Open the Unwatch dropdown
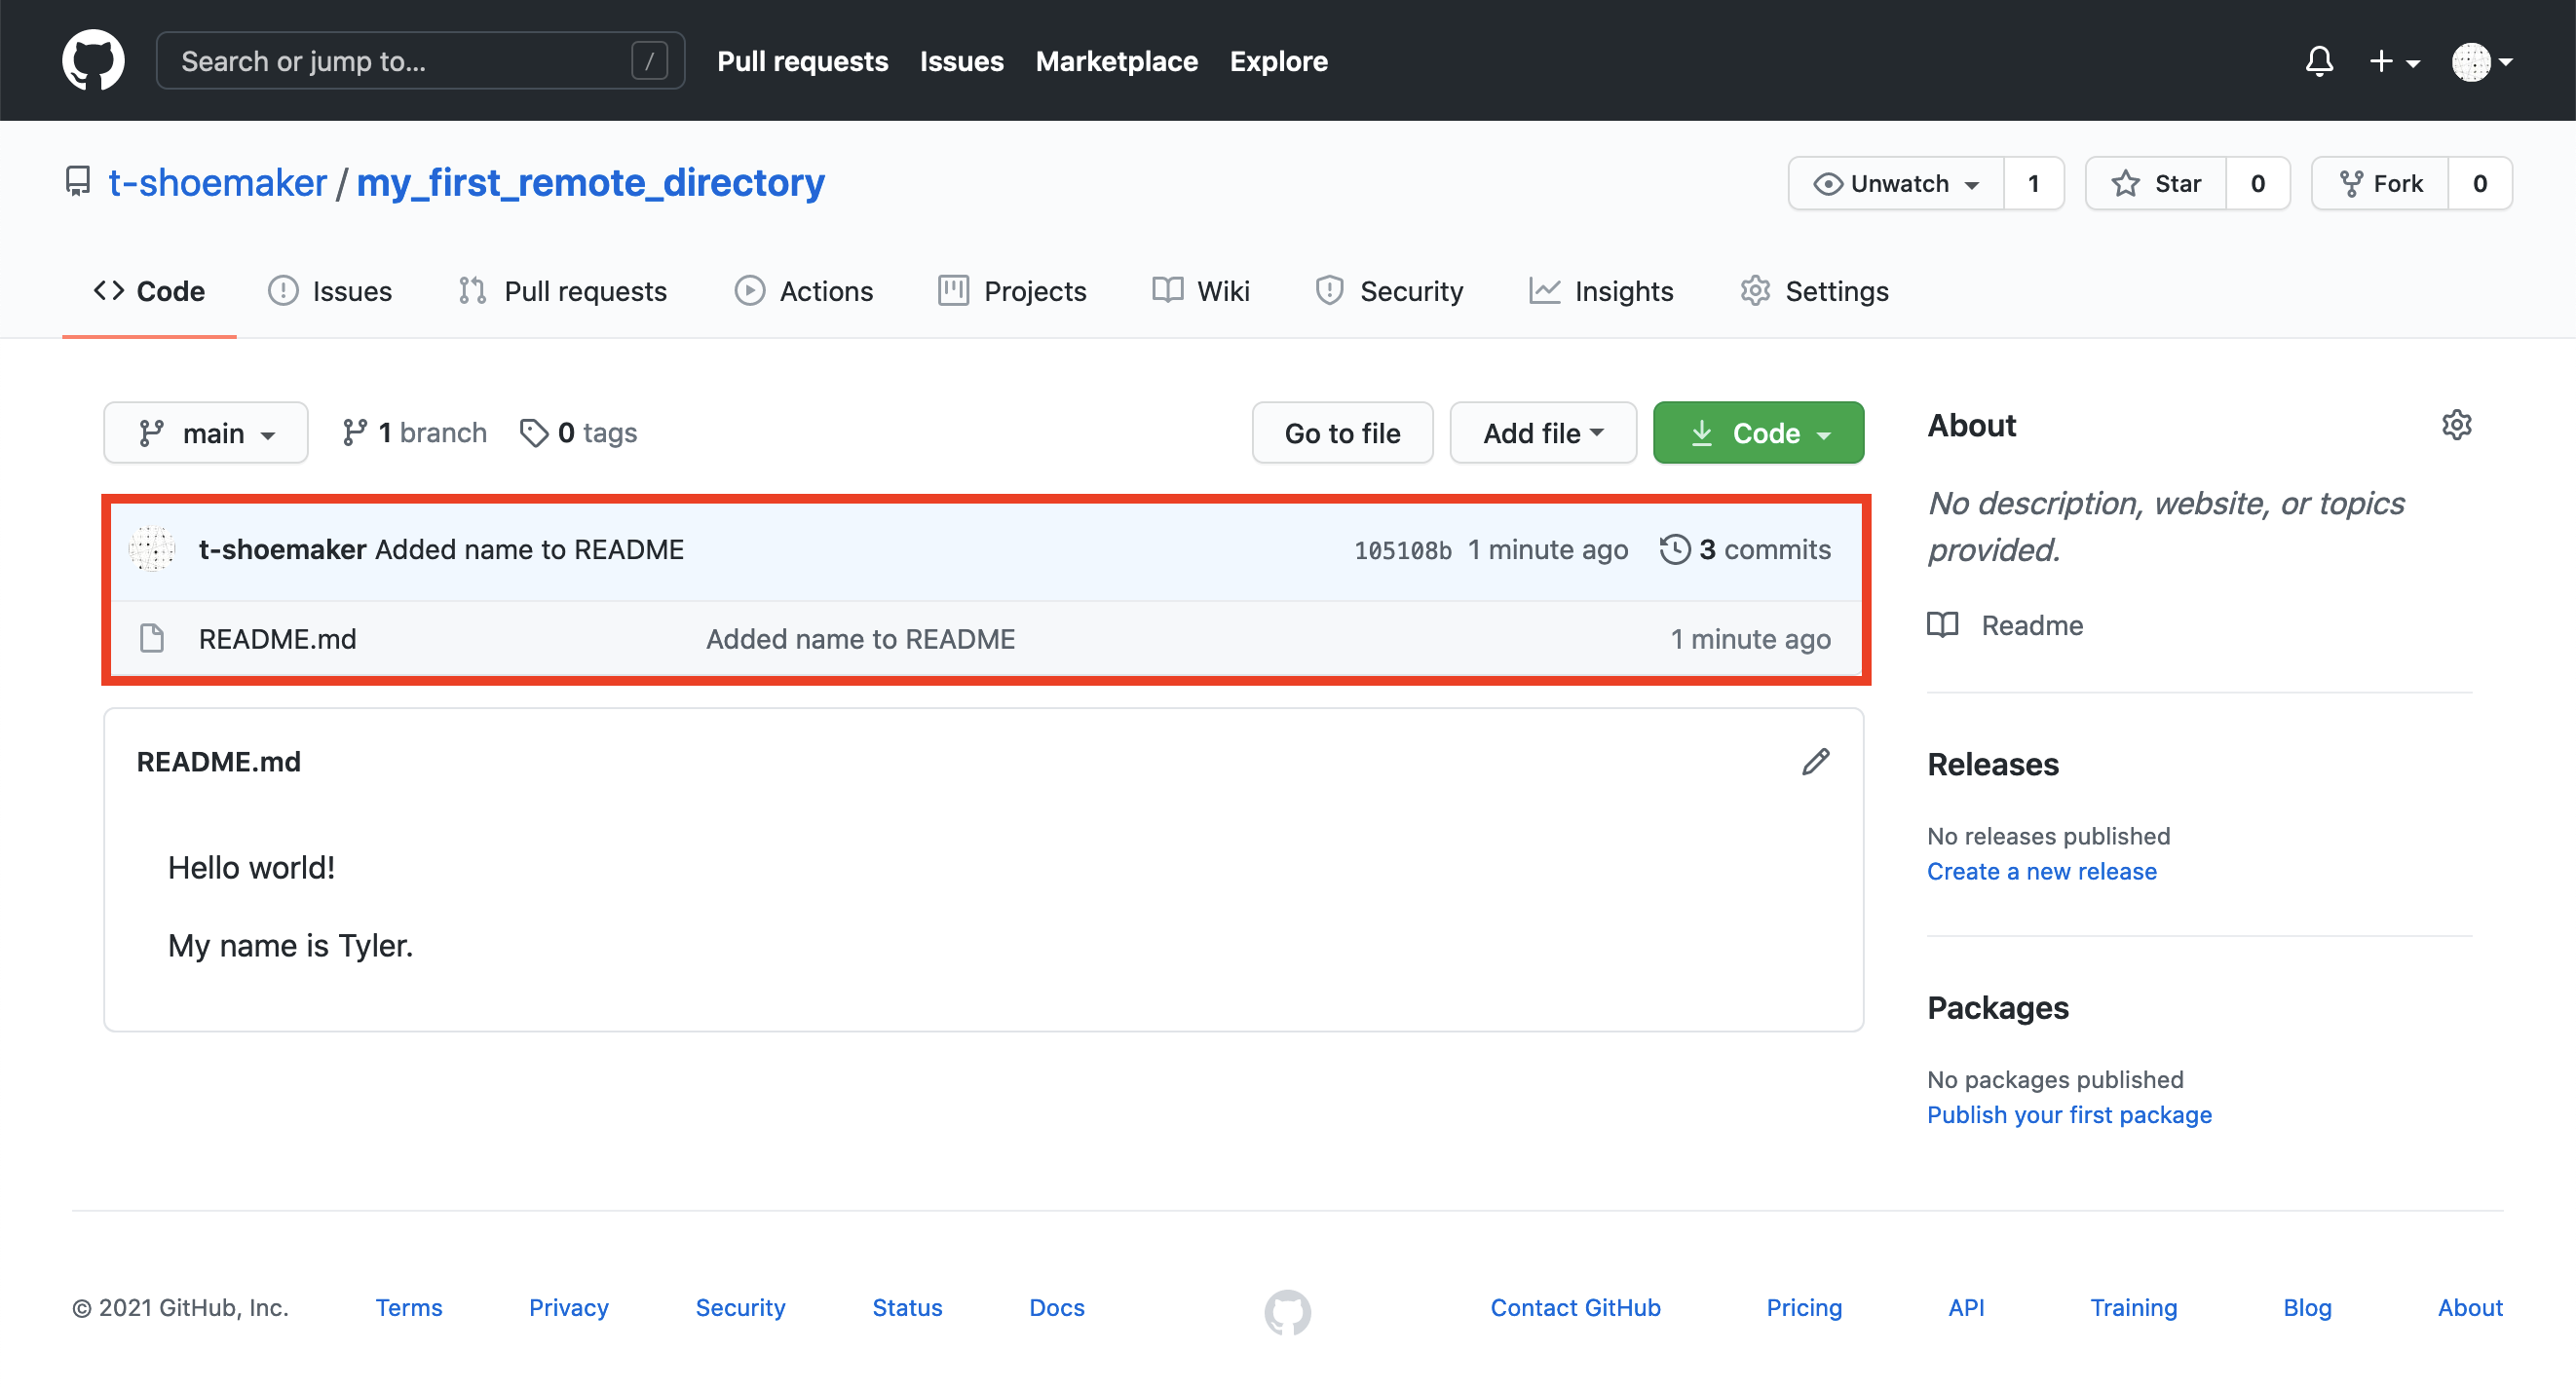2576x1389 pixels. point(1896,183)
